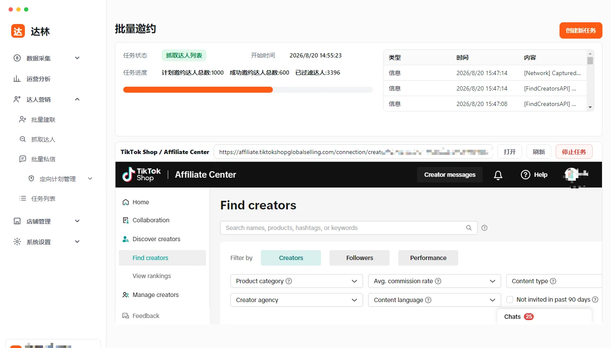The height and width of the screenshot is (348, 611).
Task: Enable the Not invited in past 90 days checkbox
Action: (510, 300)
